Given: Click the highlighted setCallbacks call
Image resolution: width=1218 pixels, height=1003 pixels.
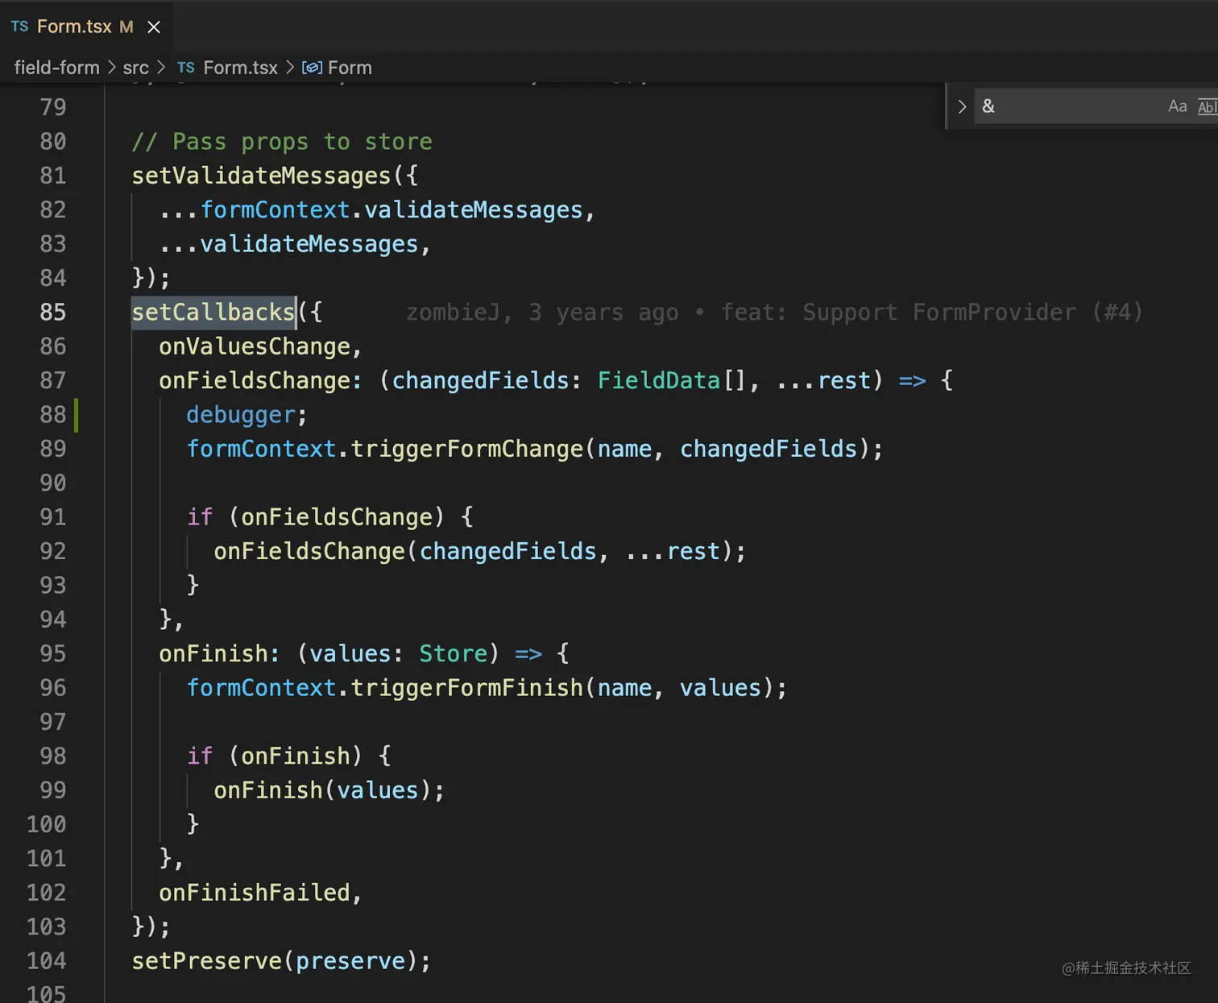Looking at the screenshot, I should pos(213,313).
